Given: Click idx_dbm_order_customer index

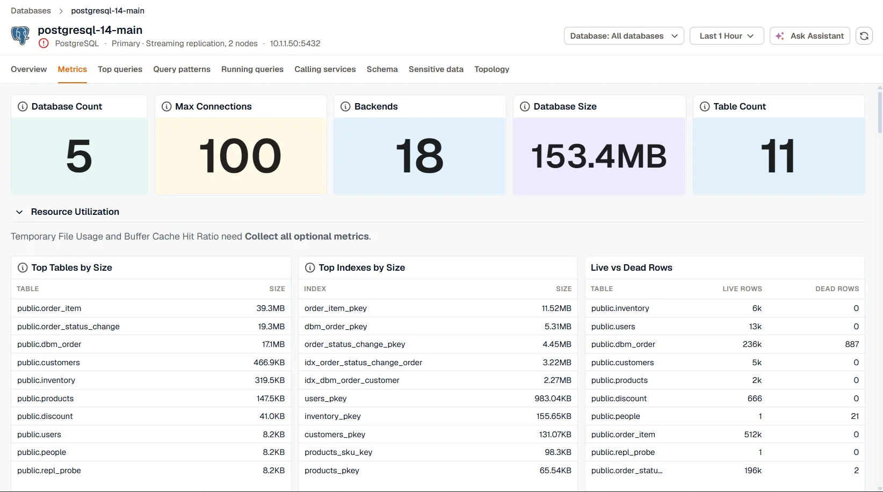Looking at the screenshot, I should pyautogui.click(x=352, y=380).
